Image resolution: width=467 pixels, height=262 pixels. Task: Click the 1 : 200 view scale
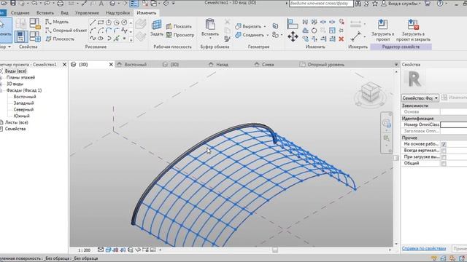coord(85,250)
